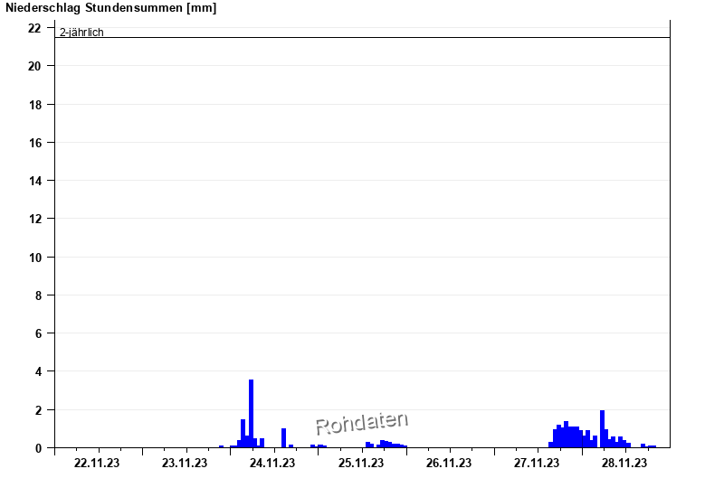Select the isolated 1 mm bar on 24.11.23
724x497 pixels.
point(283,438)
